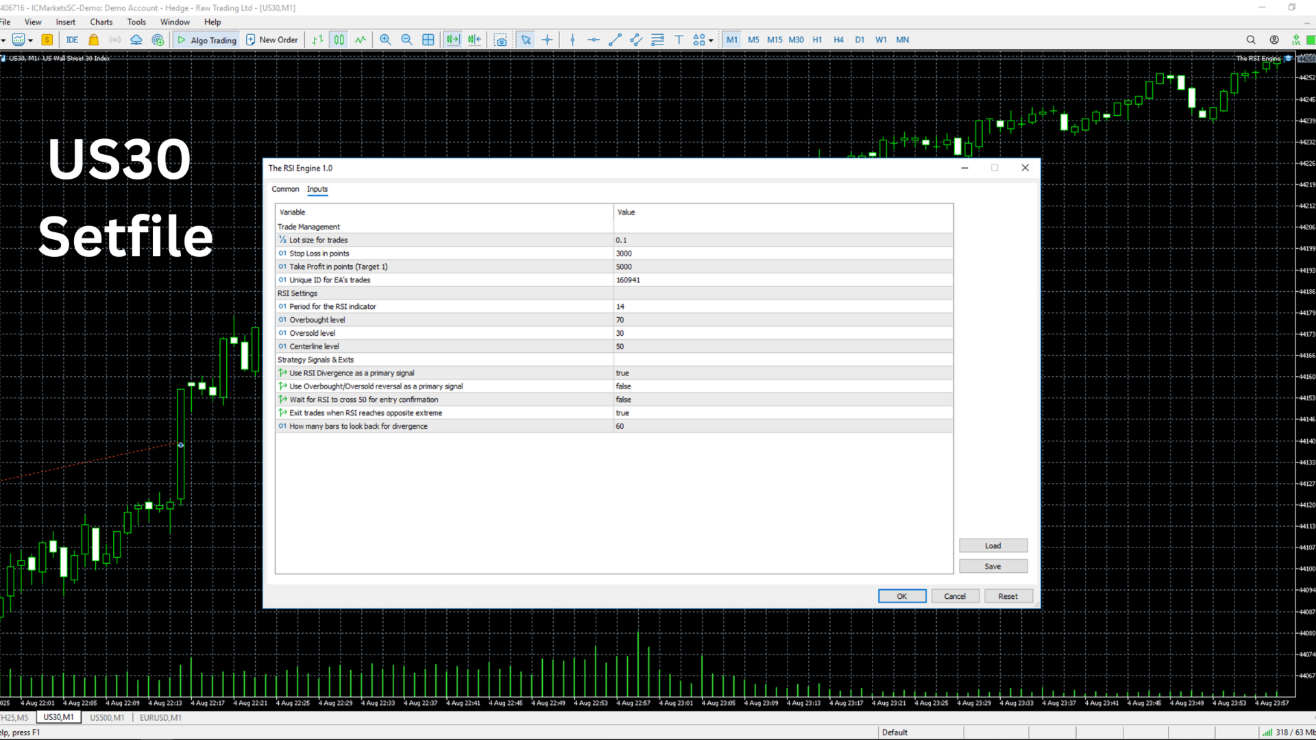This screenshot has height=740, width=1316.
Task: Switch chart to line chart
Action: pyautogui.click(x=361, y=40)
